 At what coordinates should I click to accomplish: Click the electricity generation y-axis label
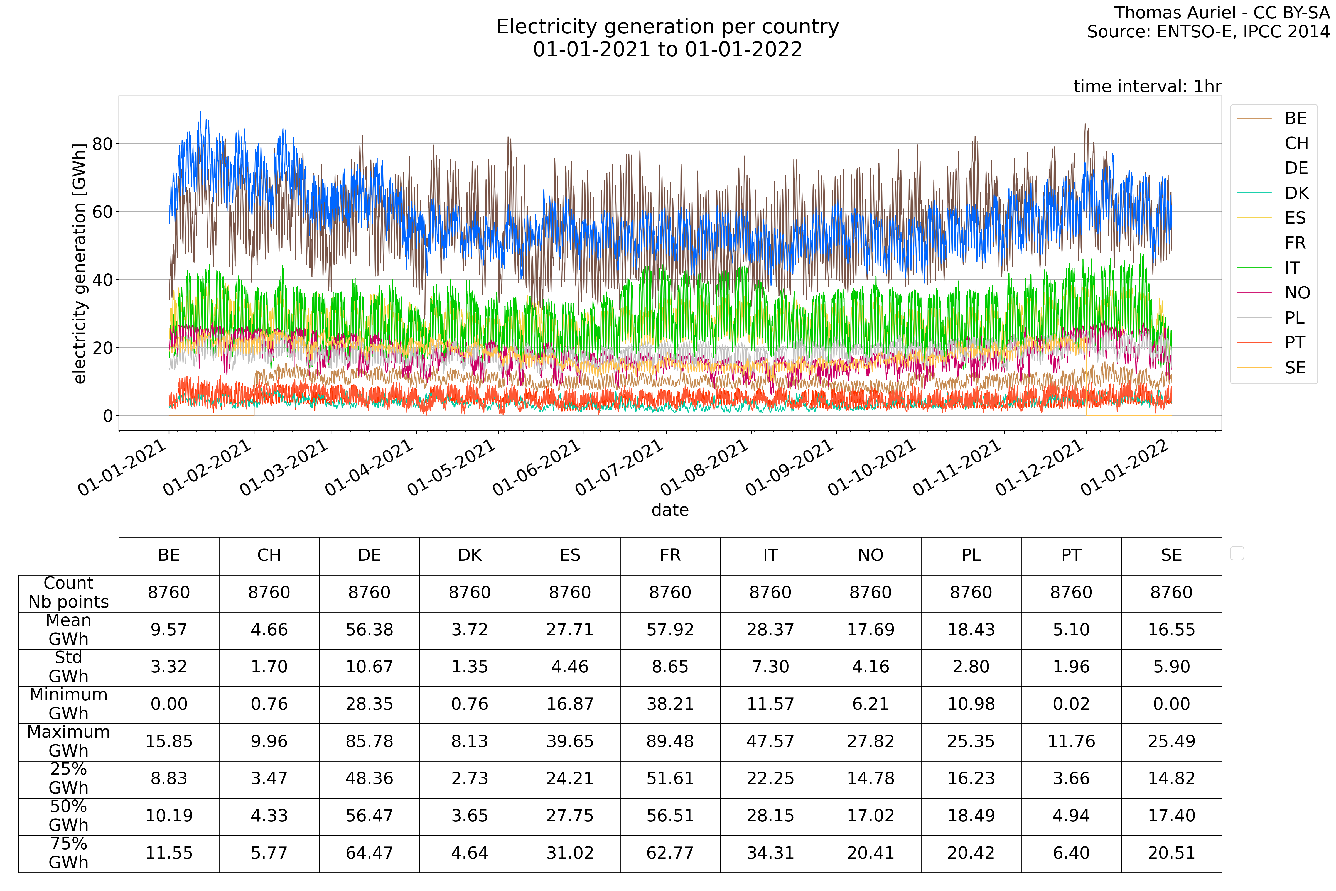tap(80, 263)
